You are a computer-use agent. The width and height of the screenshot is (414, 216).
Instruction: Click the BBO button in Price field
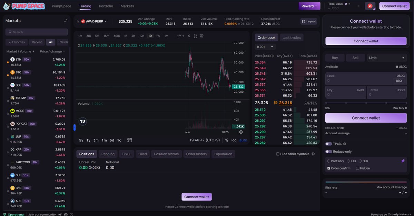(x=399, y=81)
